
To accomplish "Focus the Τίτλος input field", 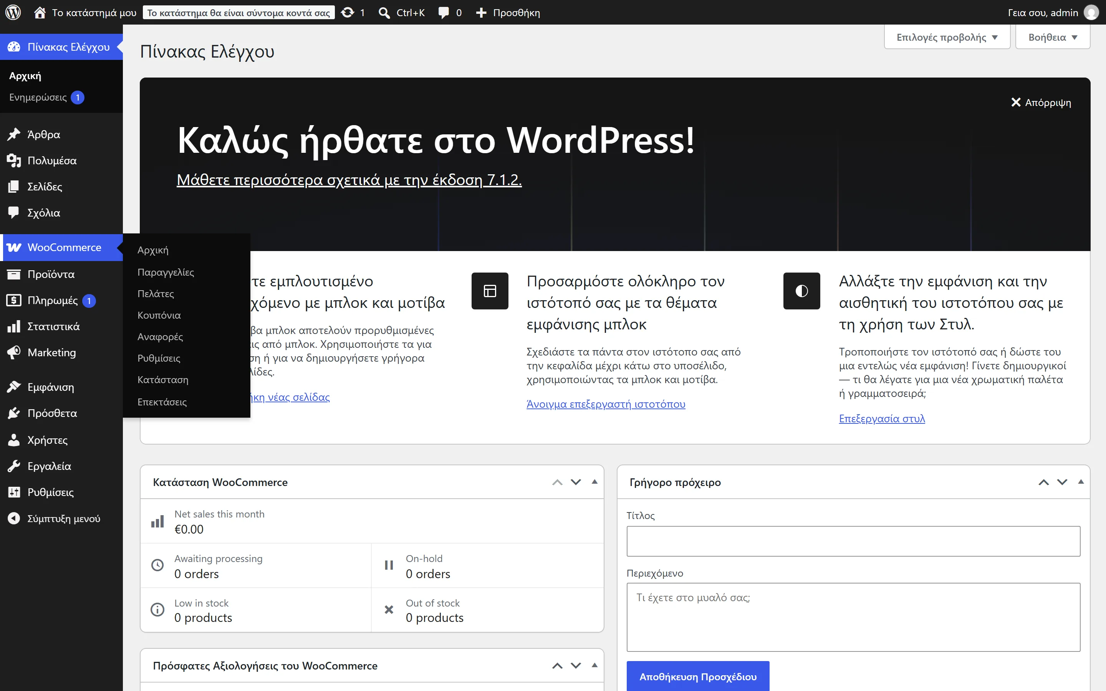I will [x=853, y=541].
